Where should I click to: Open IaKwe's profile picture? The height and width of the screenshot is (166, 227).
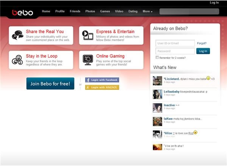click(157, 121)
